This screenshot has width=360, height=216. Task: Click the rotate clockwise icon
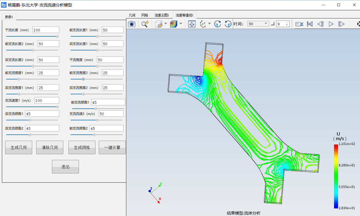tap(217, 24)
